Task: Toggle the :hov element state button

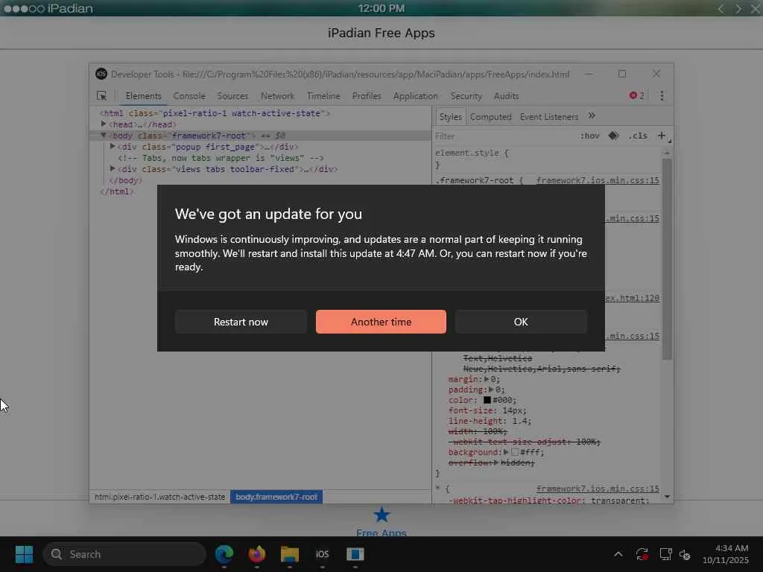Action: 590,136
